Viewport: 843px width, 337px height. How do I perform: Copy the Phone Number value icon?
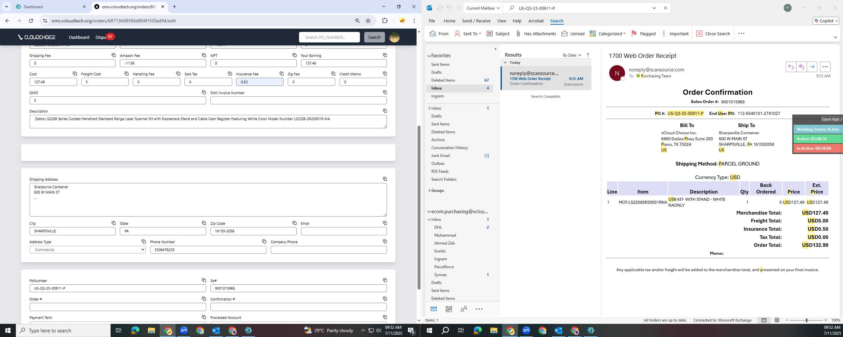tap(264, 241)
